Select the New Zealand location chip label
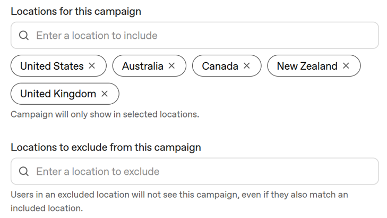This screenshot has width=387, height=218. 307,66
